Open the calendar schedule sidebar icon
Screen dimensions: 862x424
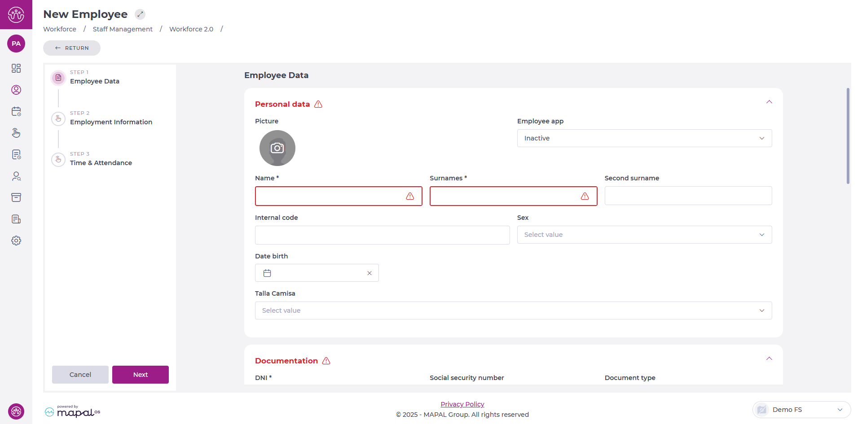click(x=16, y=111)
